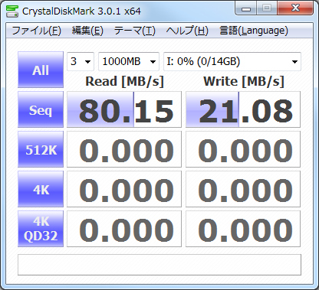319x290 pixels.
Task: Open the テーマ(T) menu
Action: click(x=135, y=31)
